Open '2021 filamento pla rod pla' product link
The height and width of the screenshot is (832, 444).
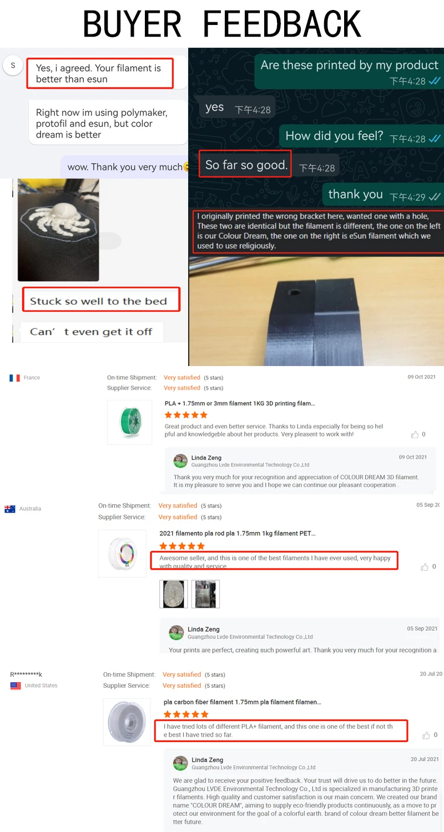238,534
